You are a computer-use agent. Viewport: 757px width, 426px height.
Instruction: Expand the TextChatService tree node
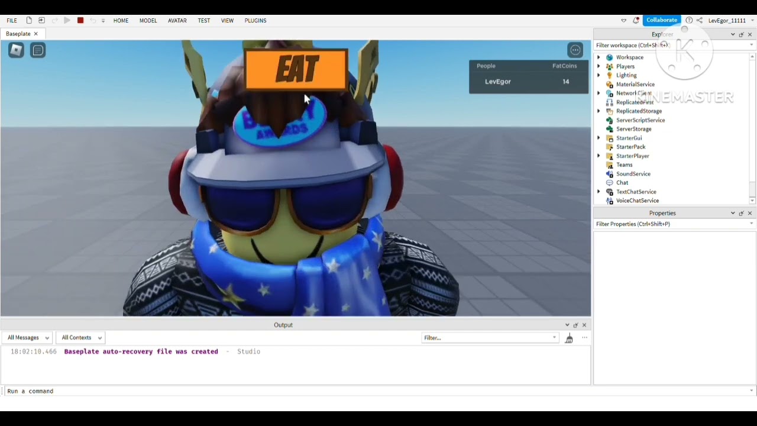point(599,192)
